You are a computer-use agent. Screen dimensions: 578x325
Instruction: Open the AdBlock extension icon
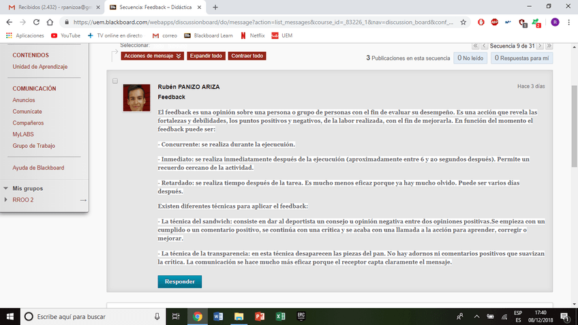tap(494, 22)
